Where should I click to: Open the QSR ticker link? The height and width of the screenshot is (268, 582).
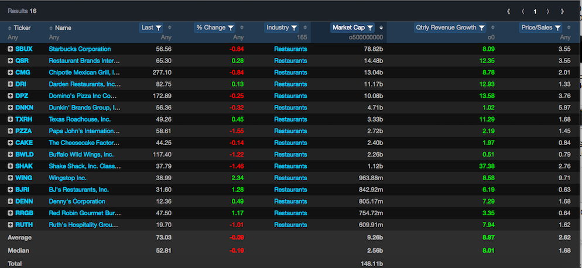pos(22,61)
